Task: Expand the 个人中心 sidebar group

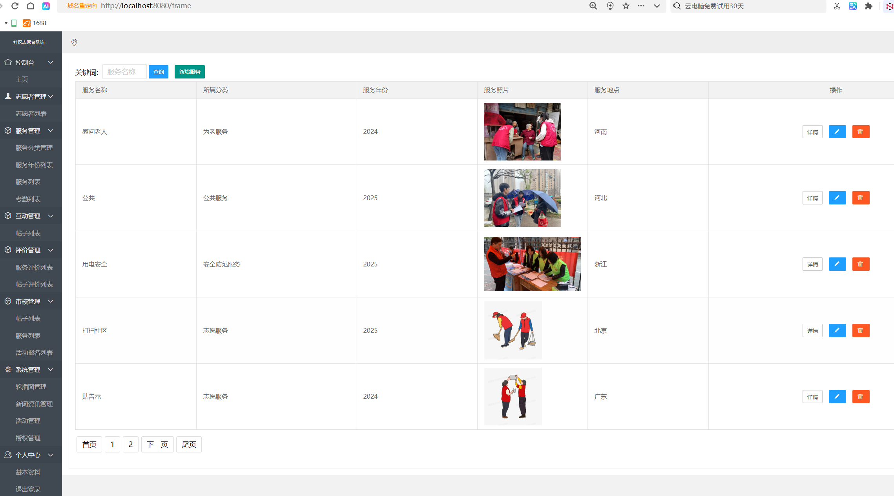Action: click(50, 455)
